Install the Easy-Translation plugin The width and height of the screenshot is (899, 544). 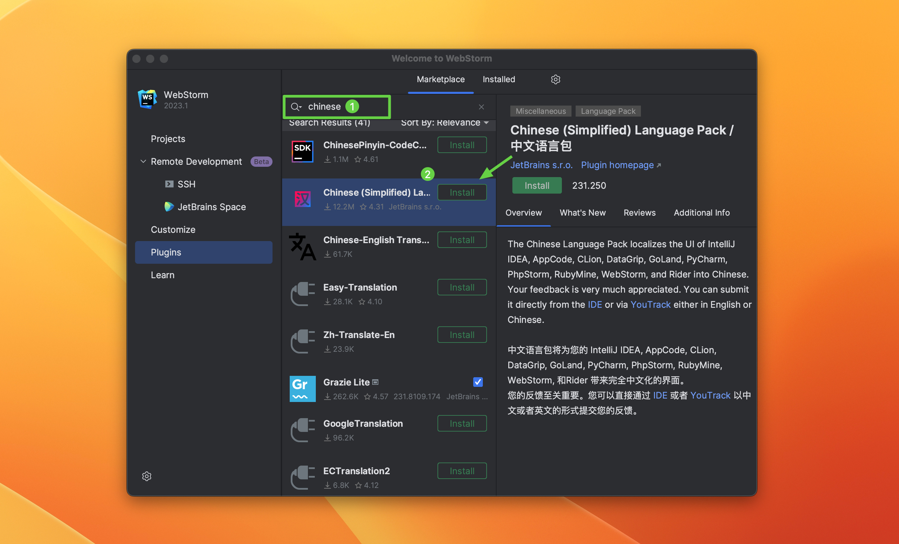click(x=462, y=287)
